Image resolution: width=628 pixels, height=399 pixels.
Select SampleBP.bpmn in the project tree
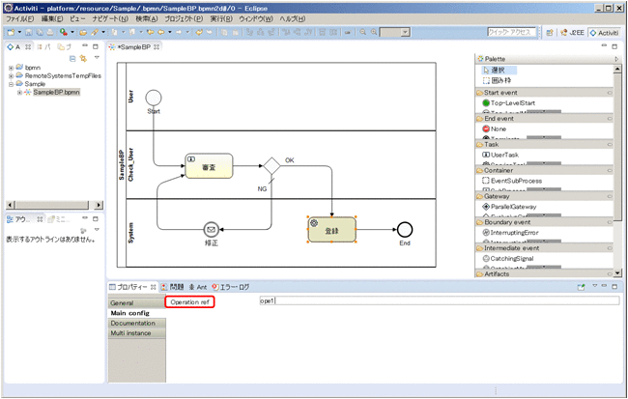click(x=56, y=92)
